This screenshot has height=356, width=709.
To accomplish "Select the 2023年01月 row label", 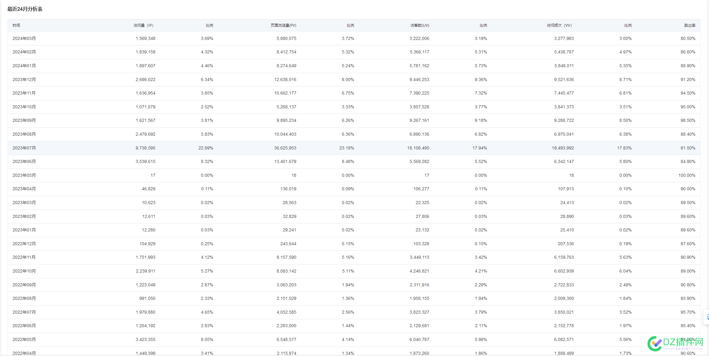I will pyautogui.click(x=24, y=230).
